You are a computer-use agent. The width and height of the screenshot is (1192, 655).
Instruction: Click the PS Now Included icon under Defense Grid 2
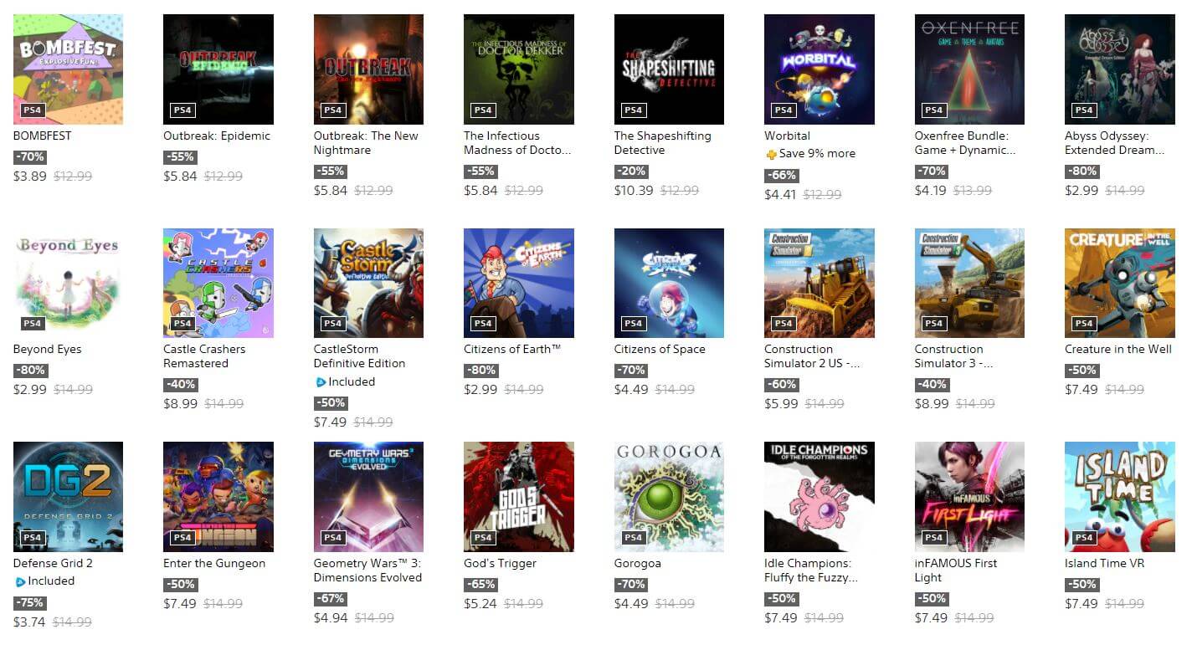pos(19,581)
